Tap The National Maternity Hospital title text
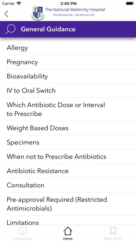The height and width of the screenshot is (241, 136). (x=75, y=10)
